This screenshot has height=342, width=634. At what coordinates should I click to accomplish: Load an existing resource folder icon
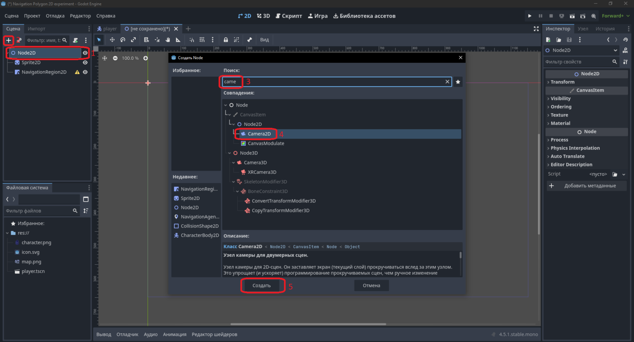click(558, 40)
